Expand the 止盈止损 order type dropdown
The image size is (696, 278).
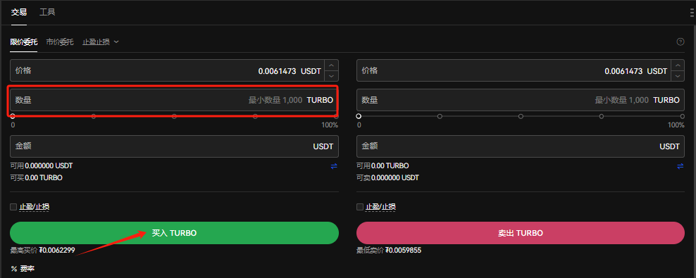point(101,42)
